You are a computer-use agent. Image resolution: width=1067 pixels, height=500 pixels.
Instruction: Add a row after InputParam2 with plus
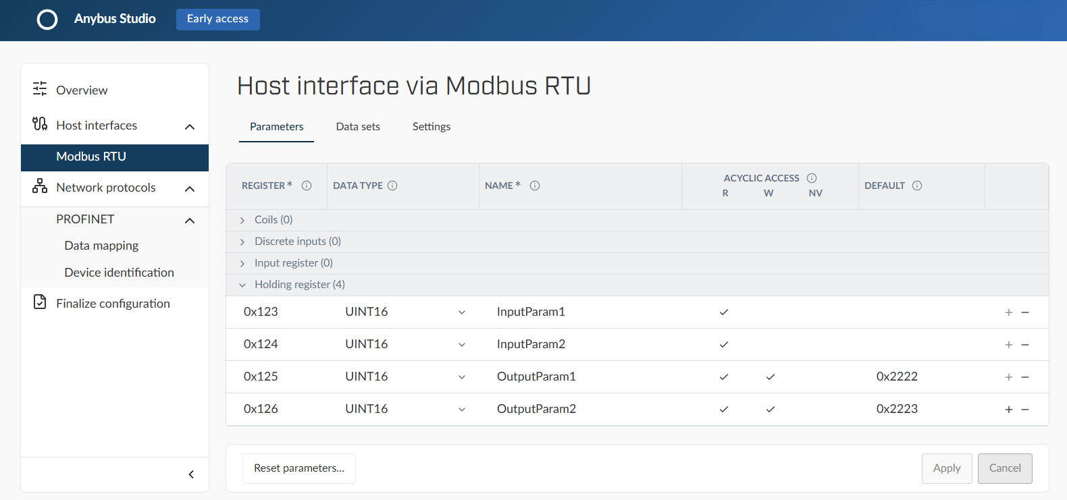(x=1009, y=345)
